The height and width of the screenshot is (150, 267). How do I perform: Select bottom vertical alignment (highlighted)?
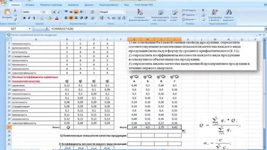(x=76, y=12)
